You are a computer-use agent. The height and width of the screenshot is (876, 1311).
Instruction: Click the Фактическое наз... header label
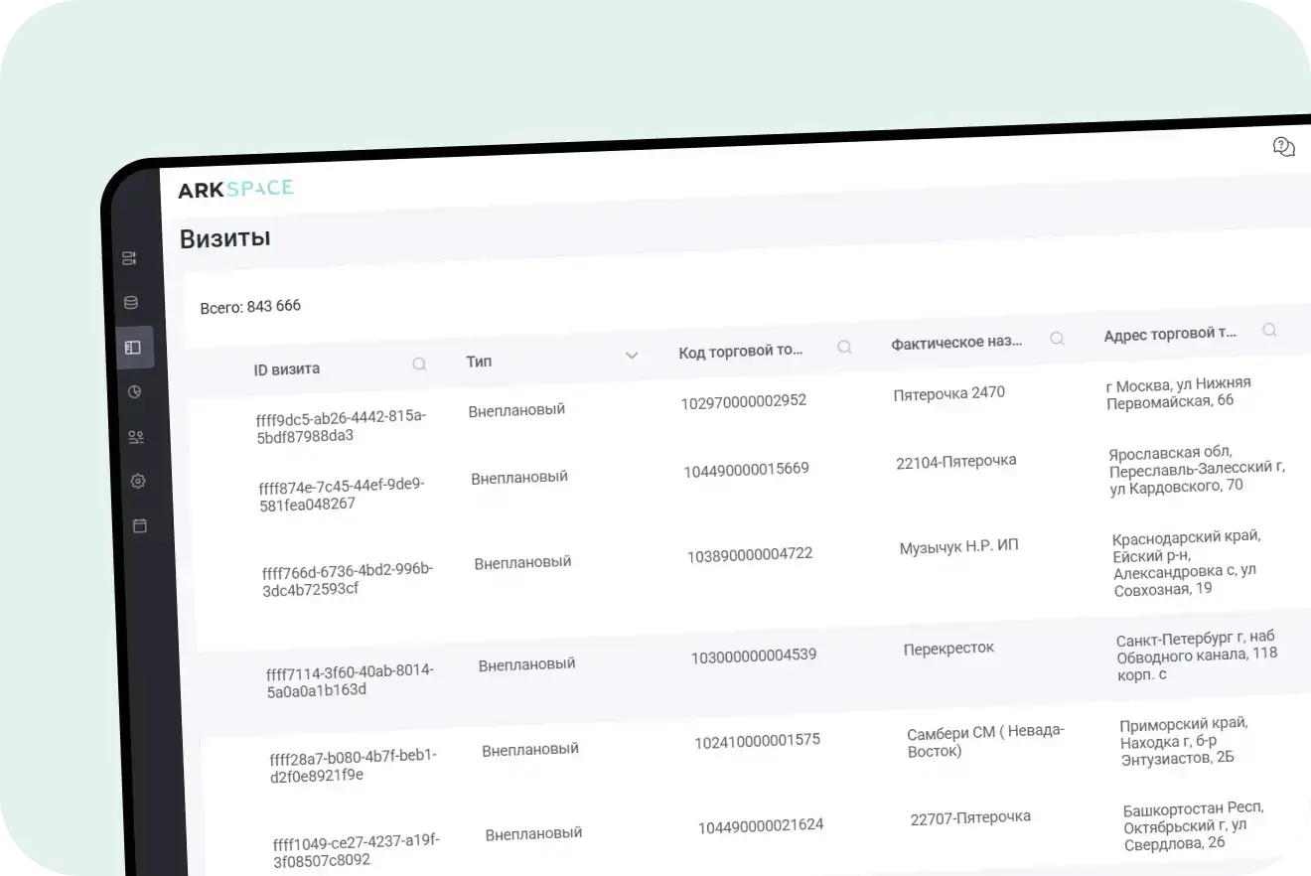point(956,342)
